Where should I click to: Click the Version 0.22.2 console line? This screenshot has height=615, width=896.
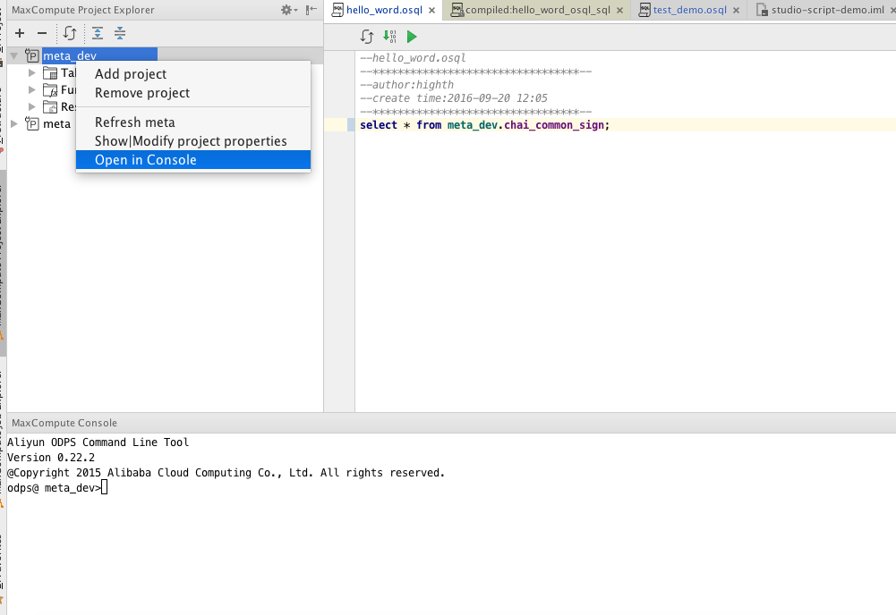tap(51, 458)
